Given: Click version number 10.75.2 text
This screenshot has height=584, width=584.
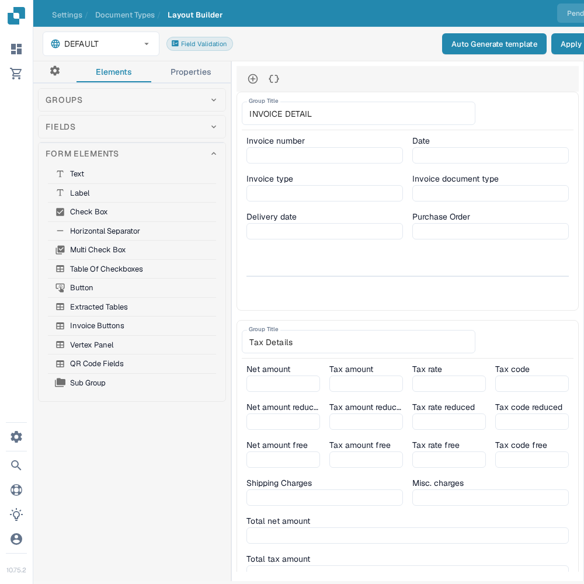Looking at the screenshot, I should pyautogui.click(x=16, y=570).
